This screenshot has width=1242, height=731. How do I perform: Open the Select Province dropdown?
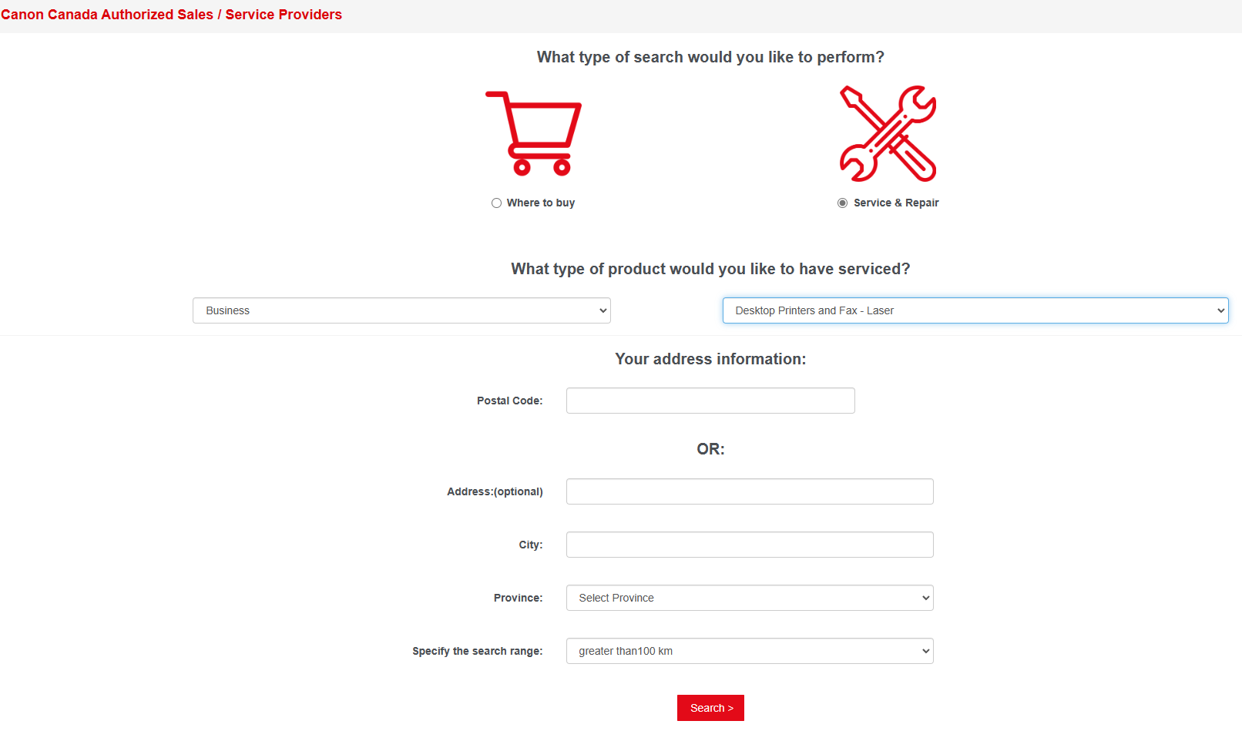(x=750, y=598)
